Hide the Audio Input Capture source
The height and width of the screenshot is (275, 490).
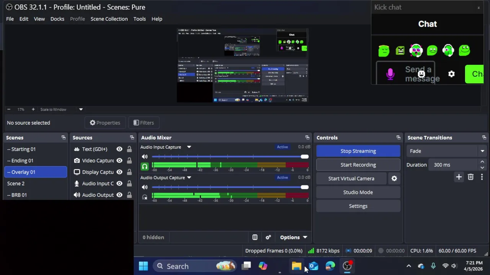pos(119,183)
